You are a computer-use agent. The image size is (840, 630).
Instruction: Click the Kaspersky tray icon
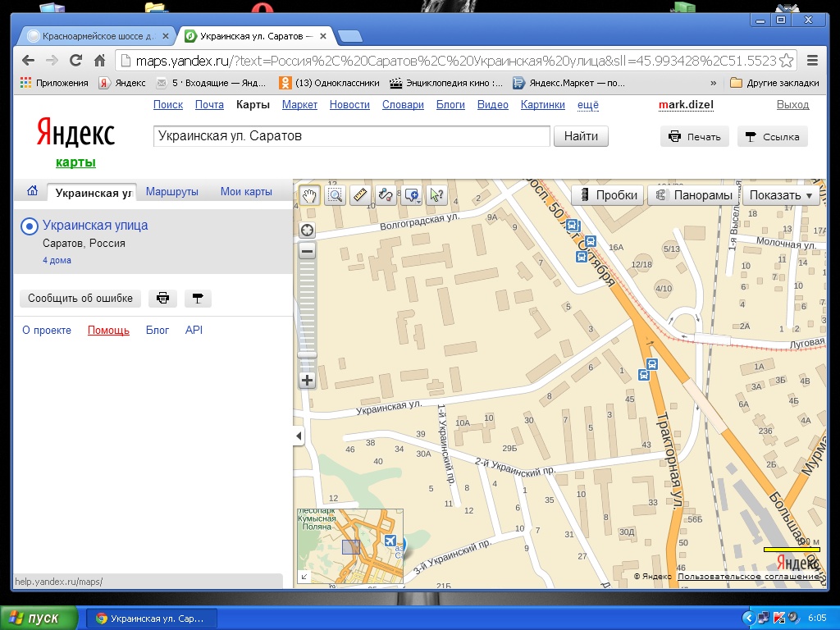(778, 619)
